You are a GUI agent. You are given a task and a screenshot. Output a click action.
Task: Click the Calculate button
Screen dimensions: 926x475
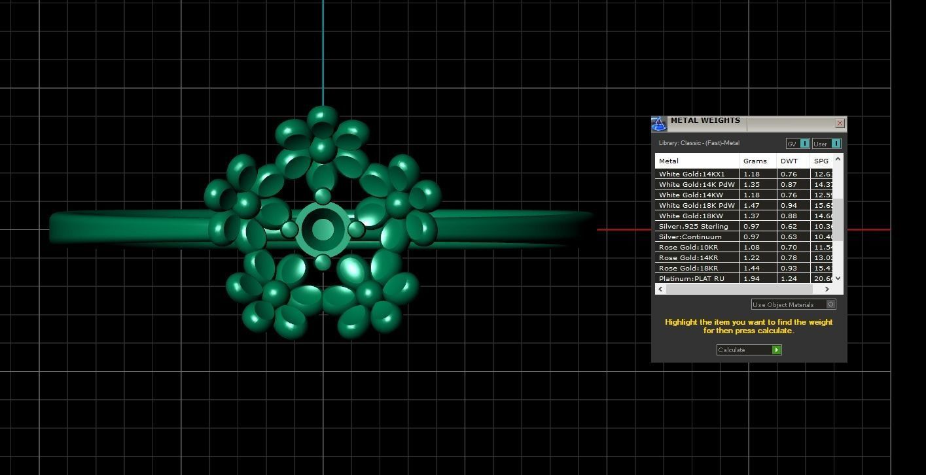pyautogui.click(x=749, y=350)
